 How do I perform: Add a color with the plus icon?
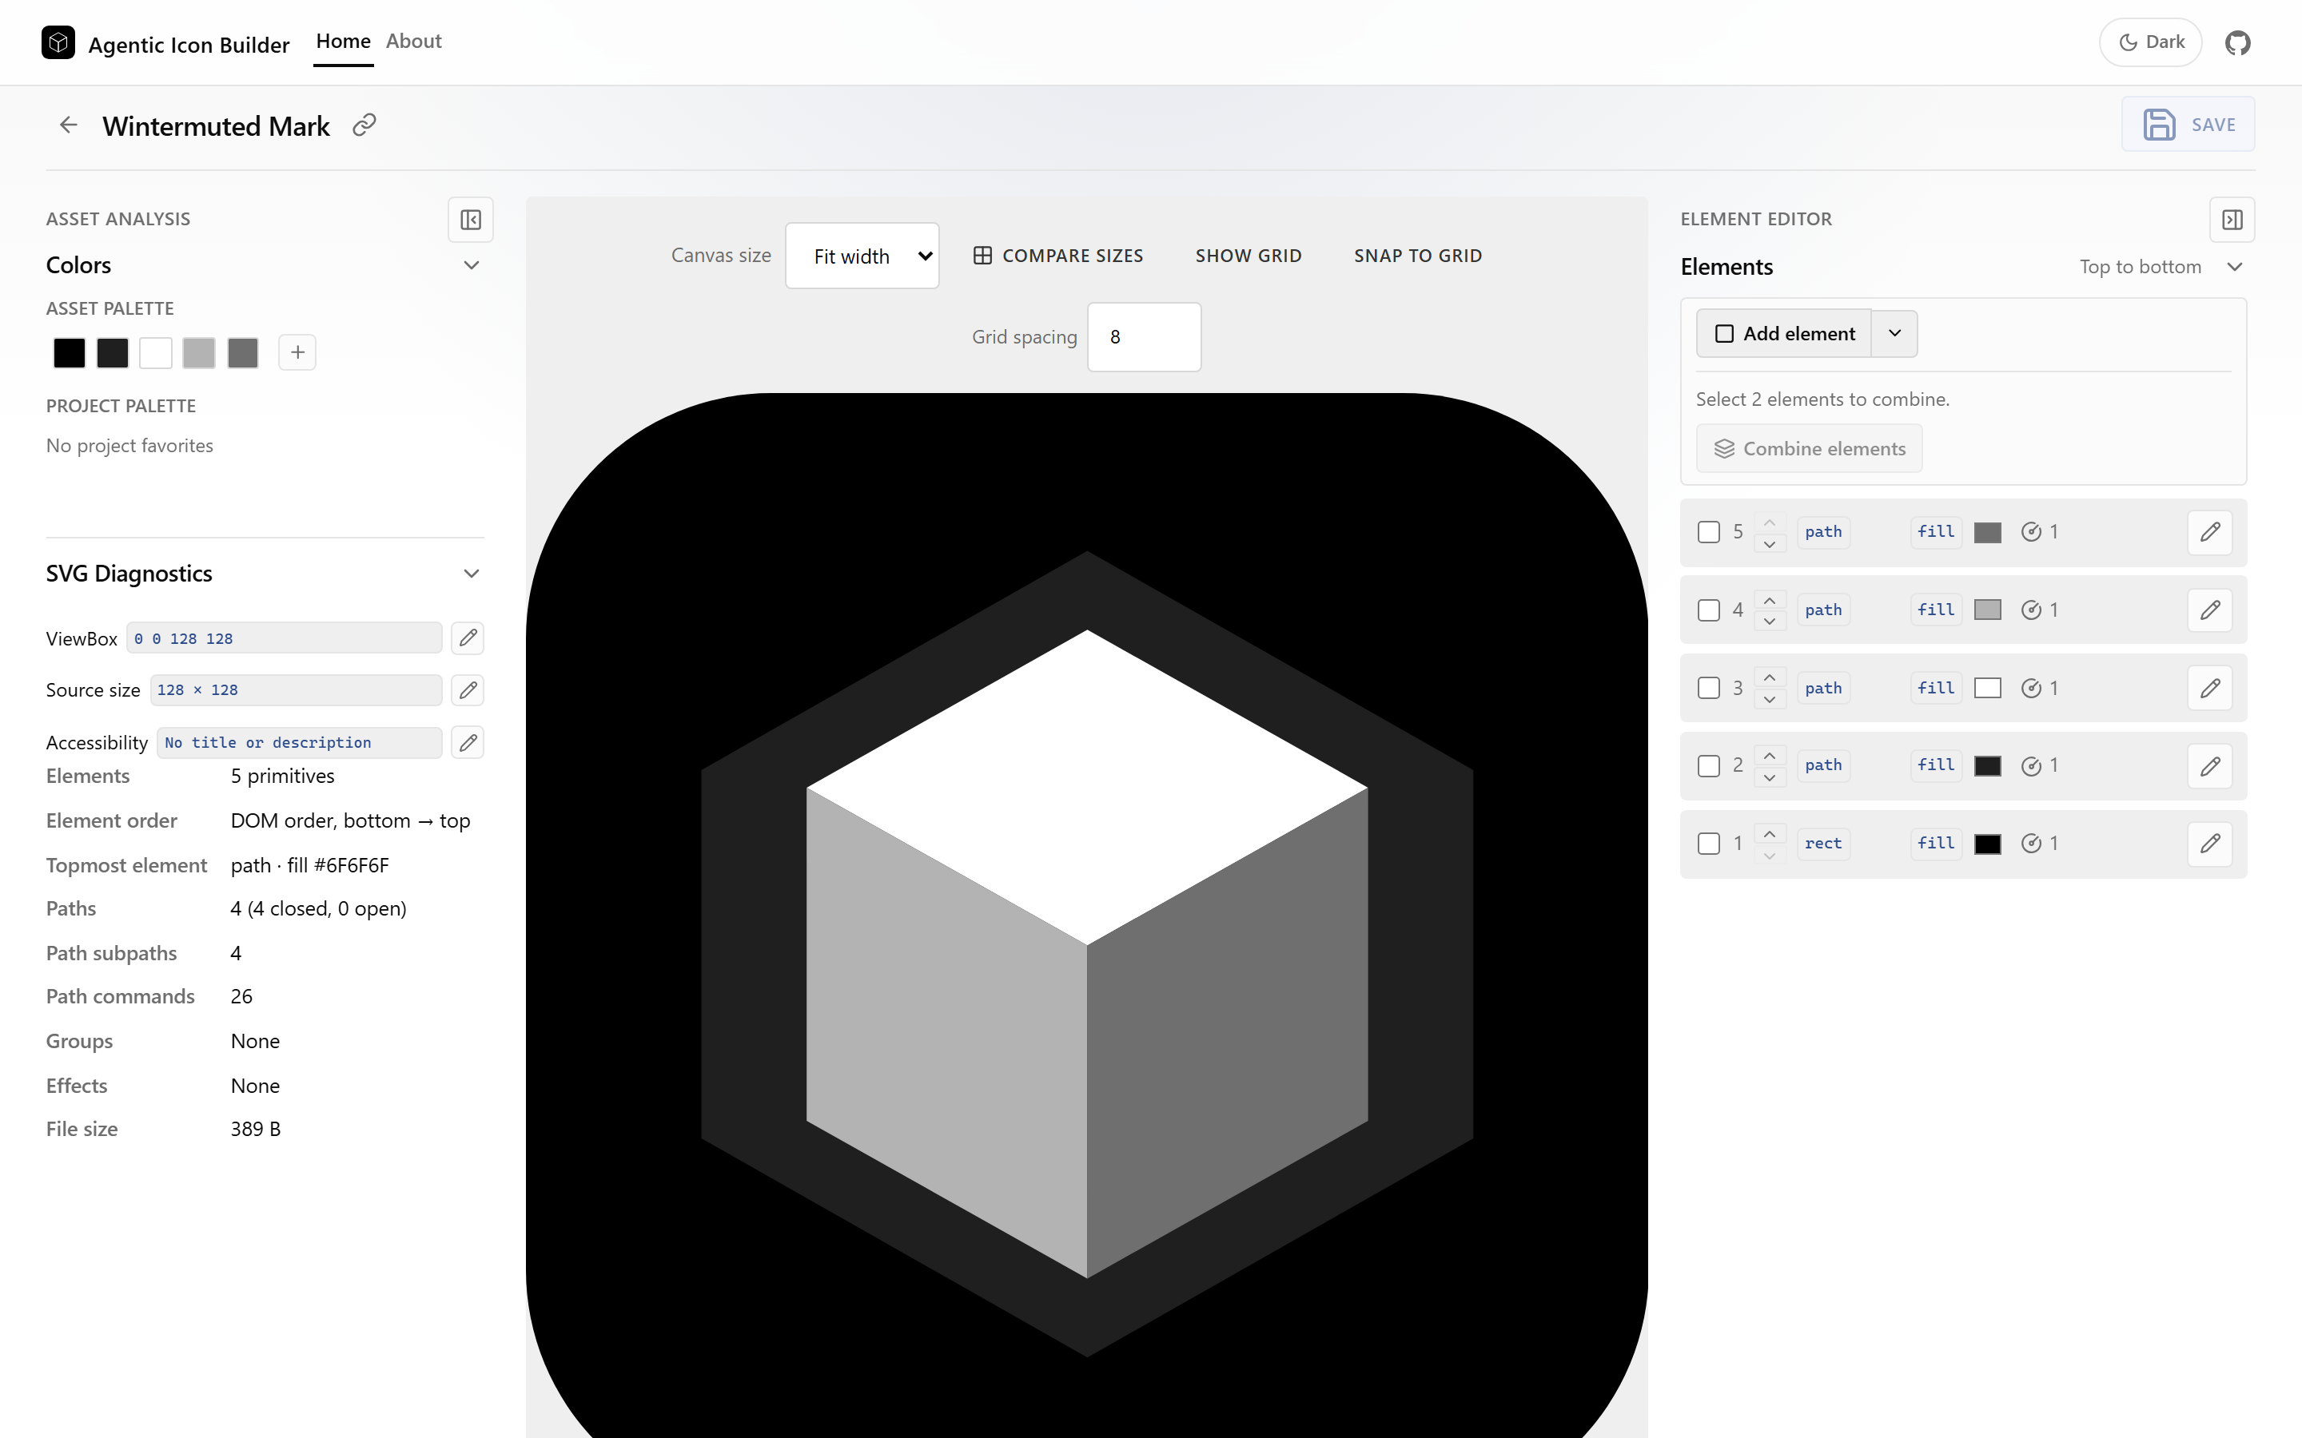click(297, 353)
